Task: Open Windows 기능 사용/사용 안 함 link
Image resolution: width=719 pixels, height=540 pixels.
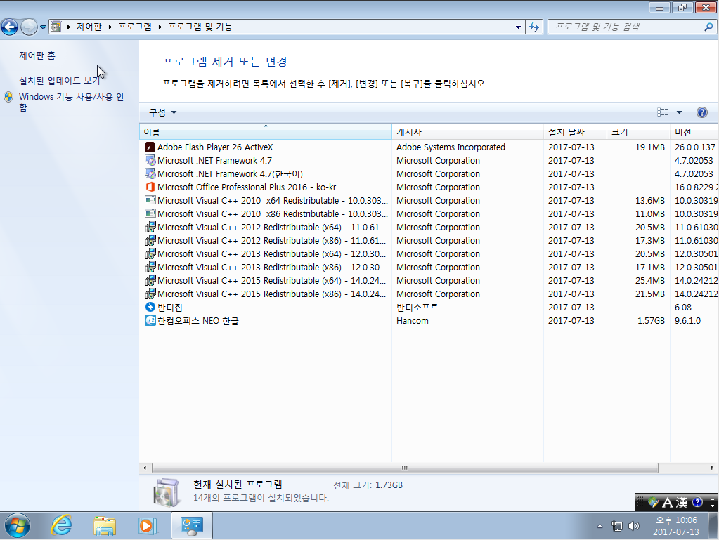Action: pyautogui.click(x=72, y=102)
